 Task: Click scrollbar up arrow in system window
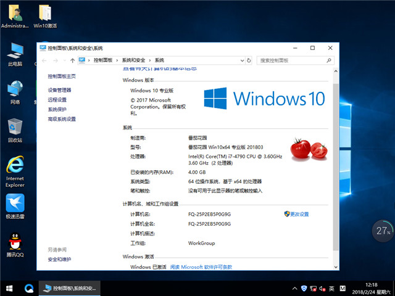336,72
